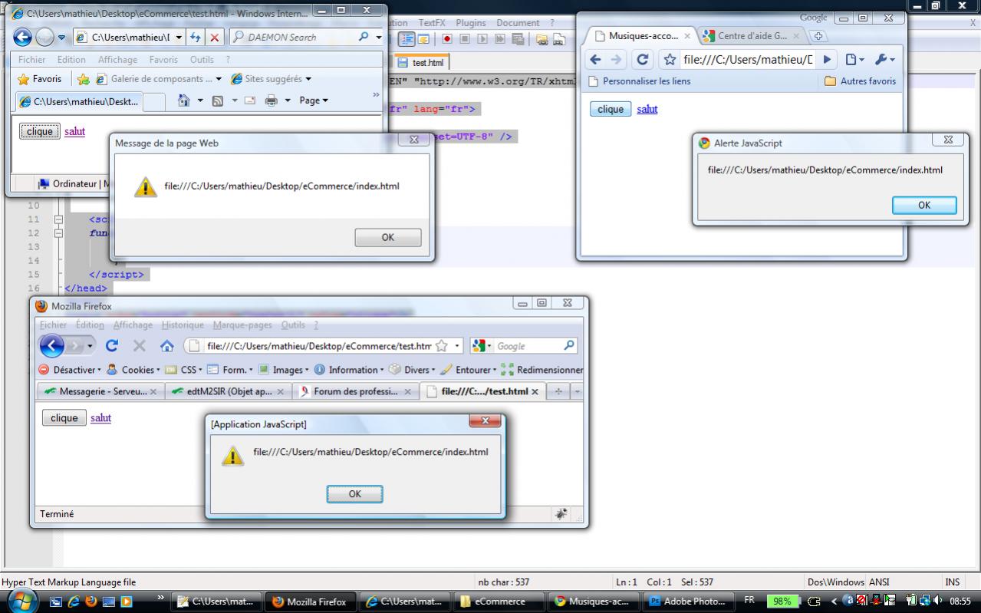This screenshot has width=981, height=613.
Task: Go back in Chrome
Action: 595,60
